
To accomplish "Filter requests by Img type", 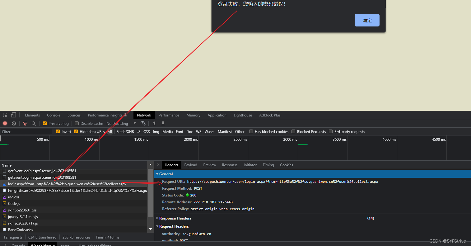I will [x=156, y=131].
